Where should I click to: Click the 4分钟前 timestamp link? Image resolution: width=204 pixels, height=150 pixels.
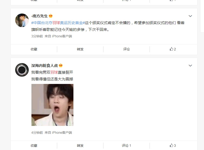[x=37, y=133]
